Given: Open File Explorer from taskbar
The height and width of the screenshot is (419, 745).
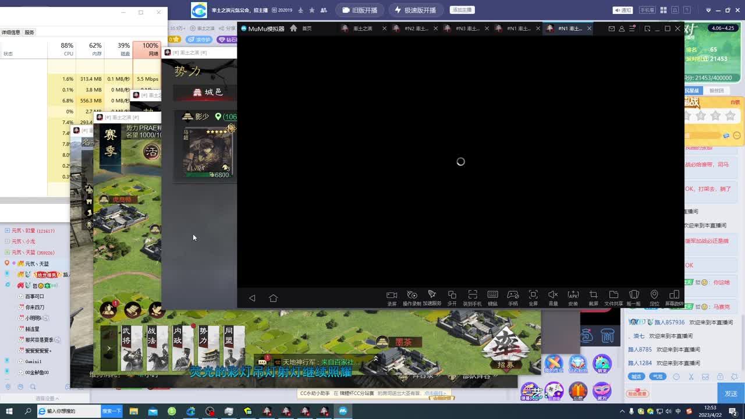Looking at the screenshot, I should tap(133, 411).
